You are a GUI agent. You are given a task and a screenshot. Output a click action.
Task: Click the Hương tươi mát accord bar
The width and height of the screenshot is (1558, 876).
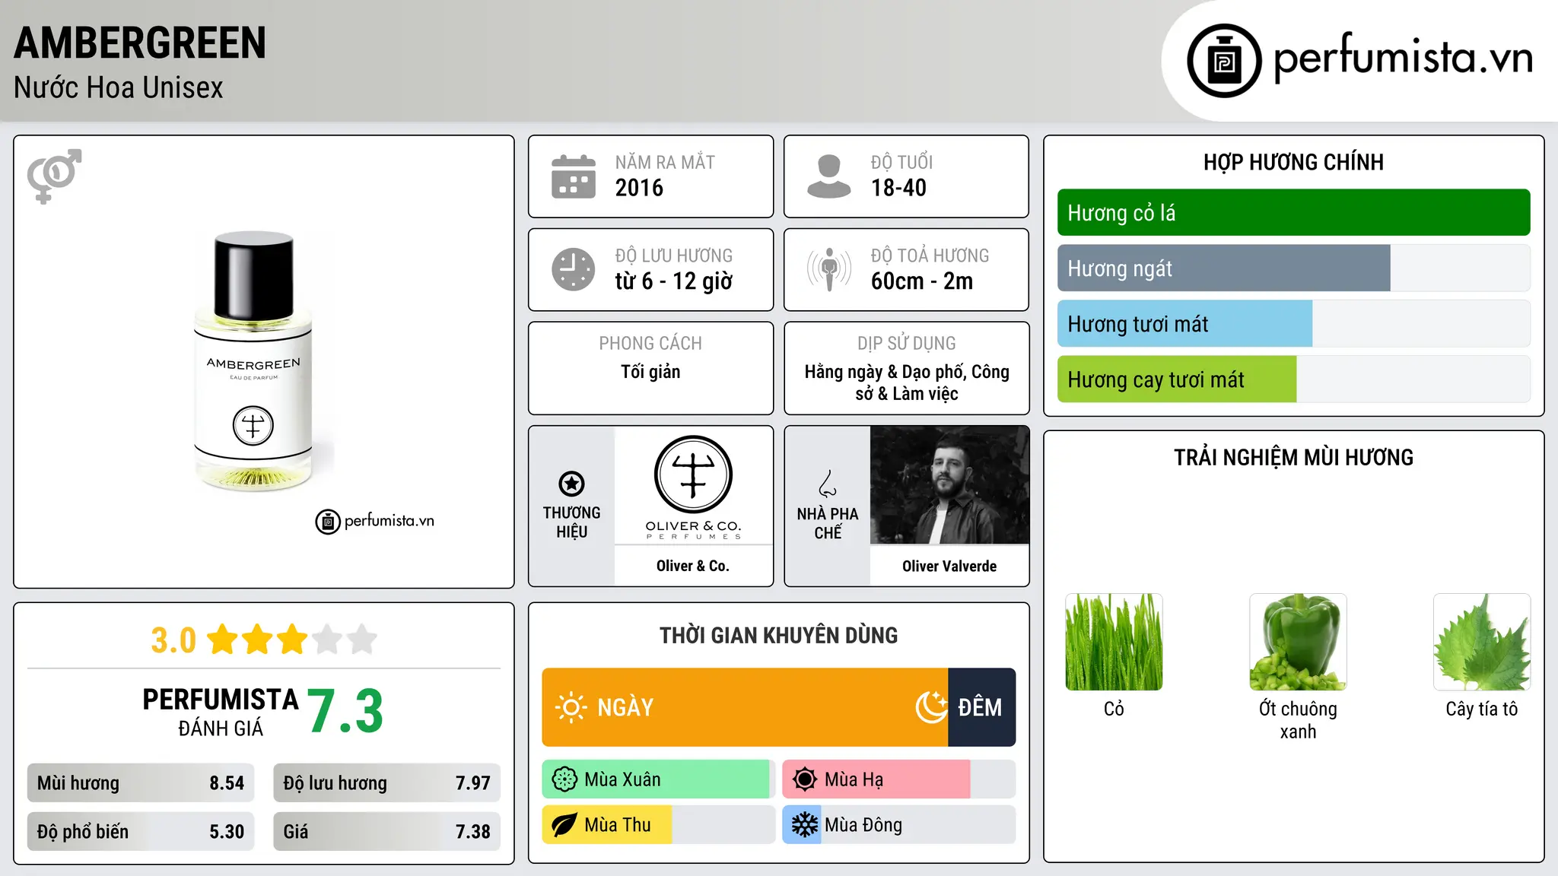point(1293,323)
